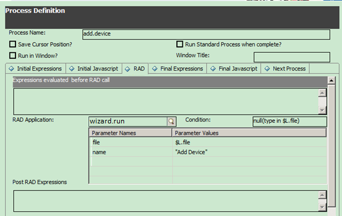Click the main panel scrollbar up arrow

click(x=331, y=81)
